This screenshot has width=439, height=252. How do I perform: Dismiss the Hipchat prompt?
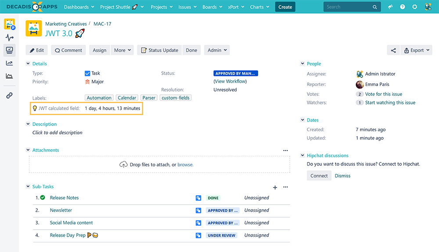342,176
